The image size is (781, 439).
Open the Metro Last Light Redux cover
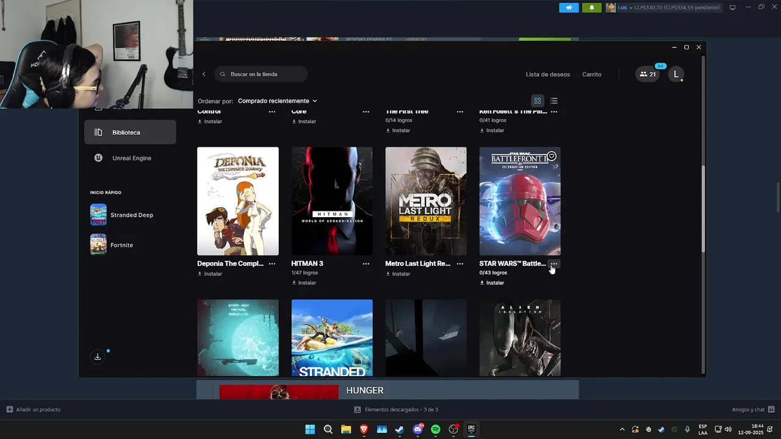click(426, 201)
